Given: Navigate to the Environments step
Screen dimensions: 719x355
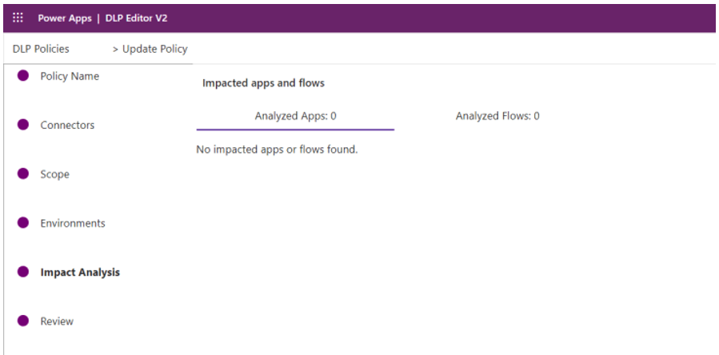Looking at the screenshot, I should pyautogui.click(x=73, y=223).
